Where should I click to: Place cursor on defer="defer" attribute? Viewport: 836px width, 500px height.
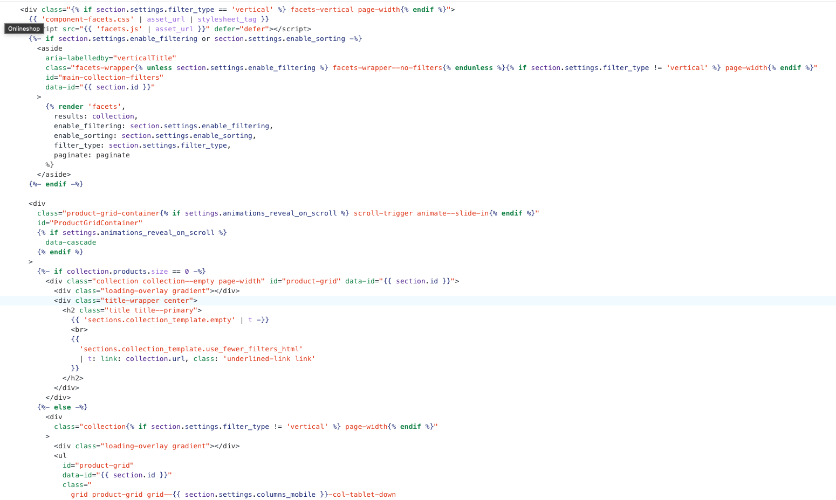[242, 29]
